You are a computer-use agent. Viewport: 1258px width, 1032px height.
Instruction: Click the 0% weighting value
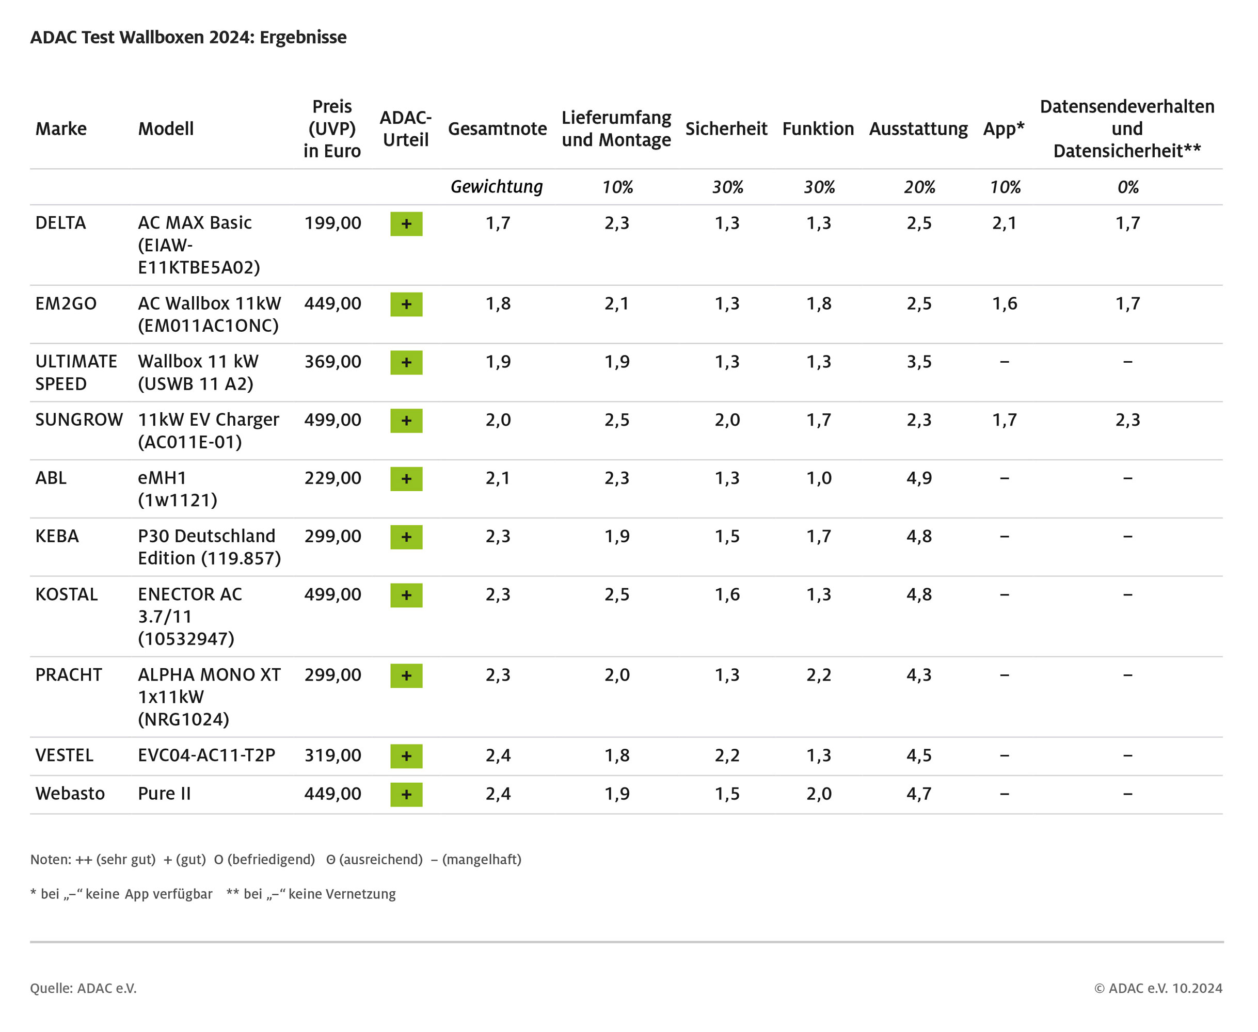tap(1128, 187)
